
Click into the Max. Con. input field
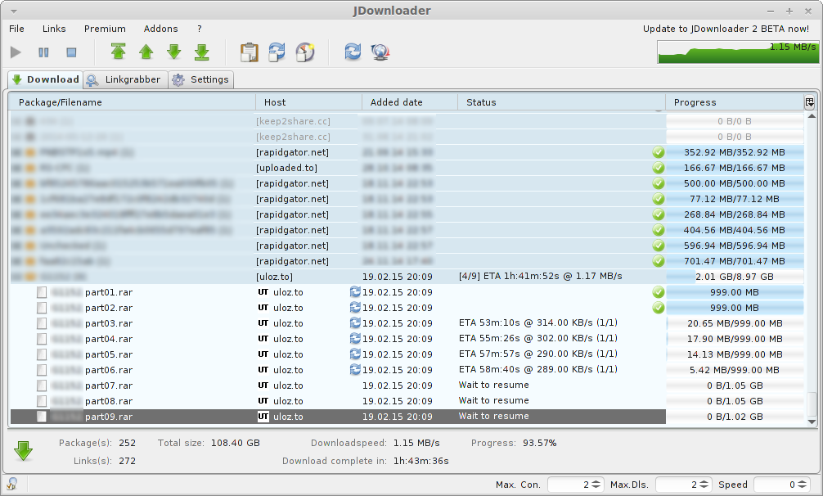tap(569, 485)
